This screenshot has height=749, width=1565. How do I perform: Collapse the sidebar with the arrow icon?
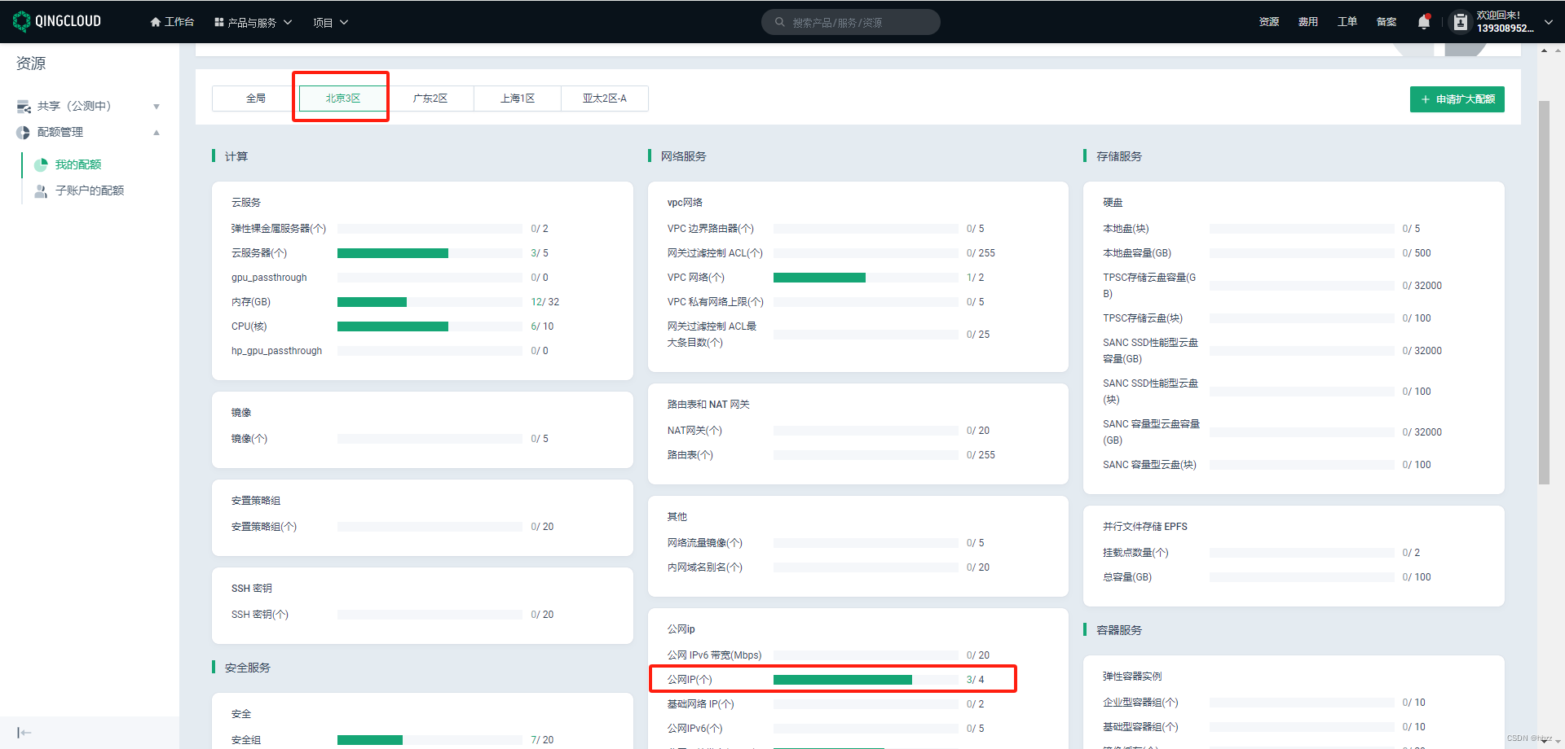[x=24, y=733]
